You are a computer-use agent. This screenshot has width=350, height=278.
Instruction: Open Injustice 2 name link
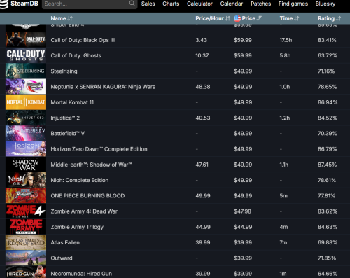65,118
